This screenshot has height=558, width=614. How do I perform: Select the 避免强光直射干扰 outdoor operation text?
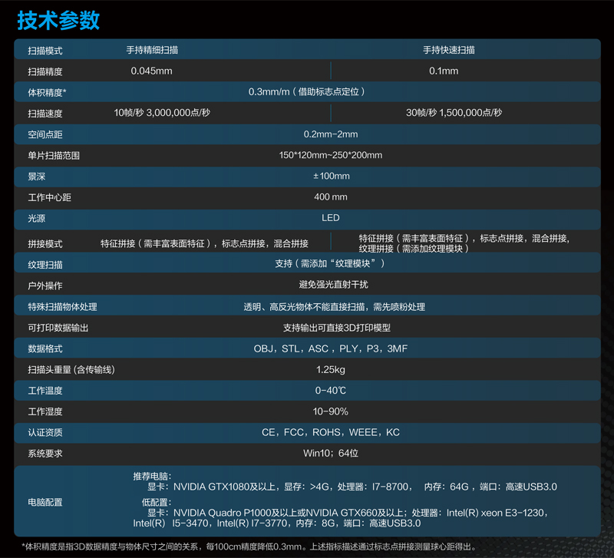(x=331, y=286)
